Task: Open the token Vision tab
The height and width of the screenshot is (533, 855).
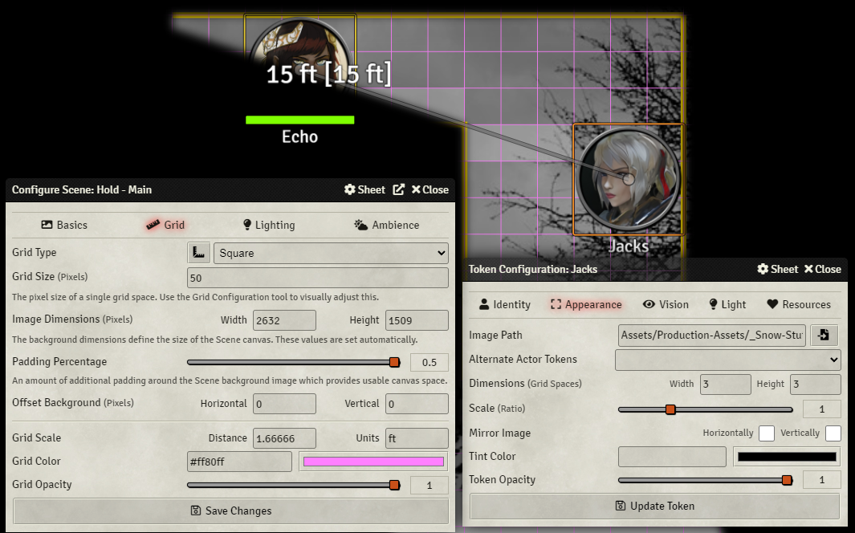Action: pyautogui.click(x=666, y=304)
